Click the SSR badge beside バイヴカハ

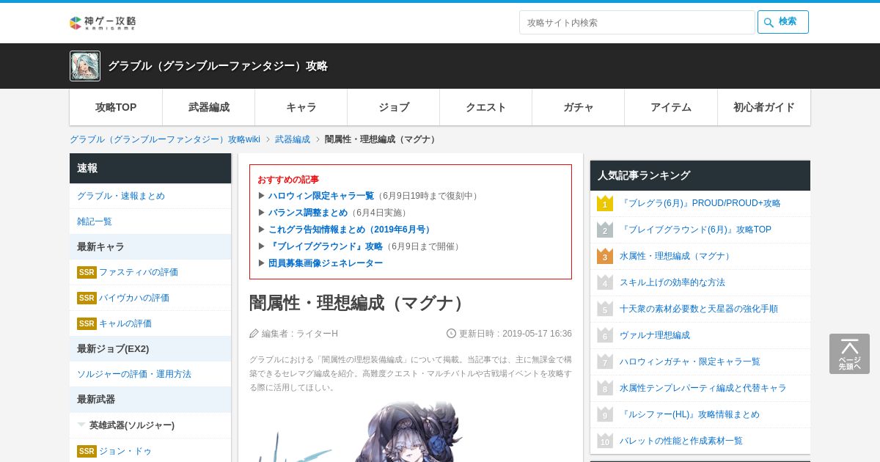tap(87, 298)
